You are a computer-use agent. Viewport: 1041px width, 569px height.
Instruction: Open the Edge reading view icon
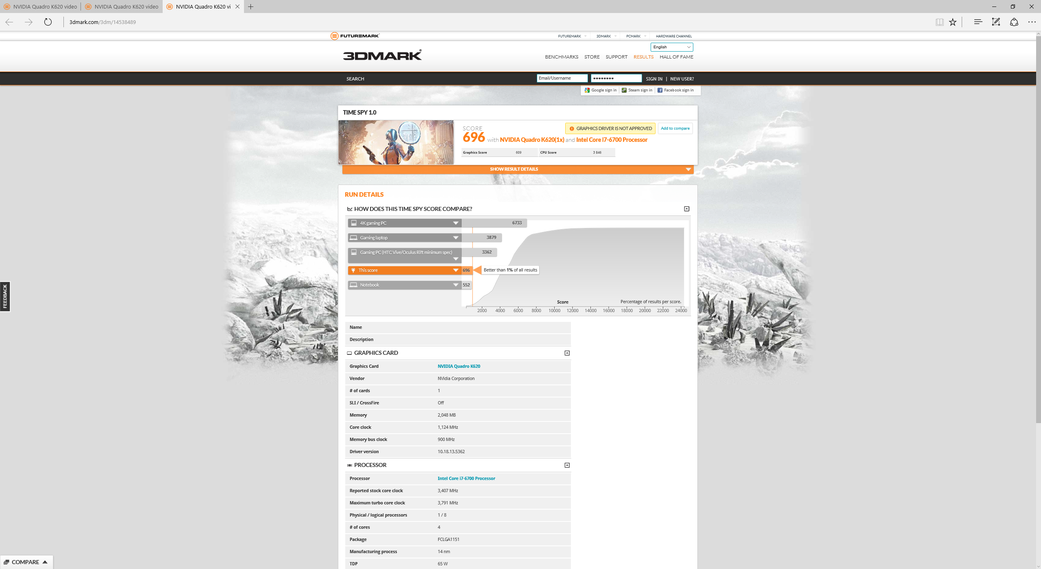coord(939,22)
